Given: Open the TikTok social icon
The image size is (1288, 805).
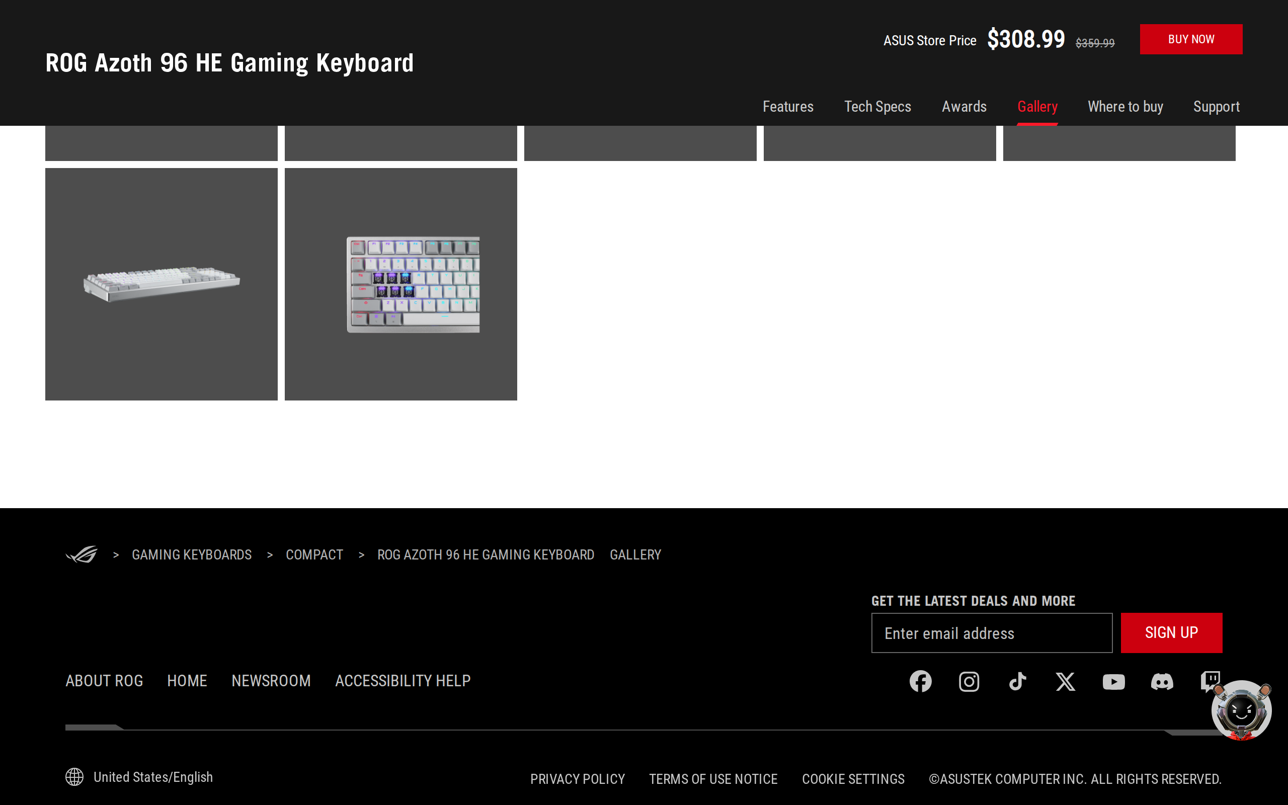Looking at the screenshot, I should 1017,681.
